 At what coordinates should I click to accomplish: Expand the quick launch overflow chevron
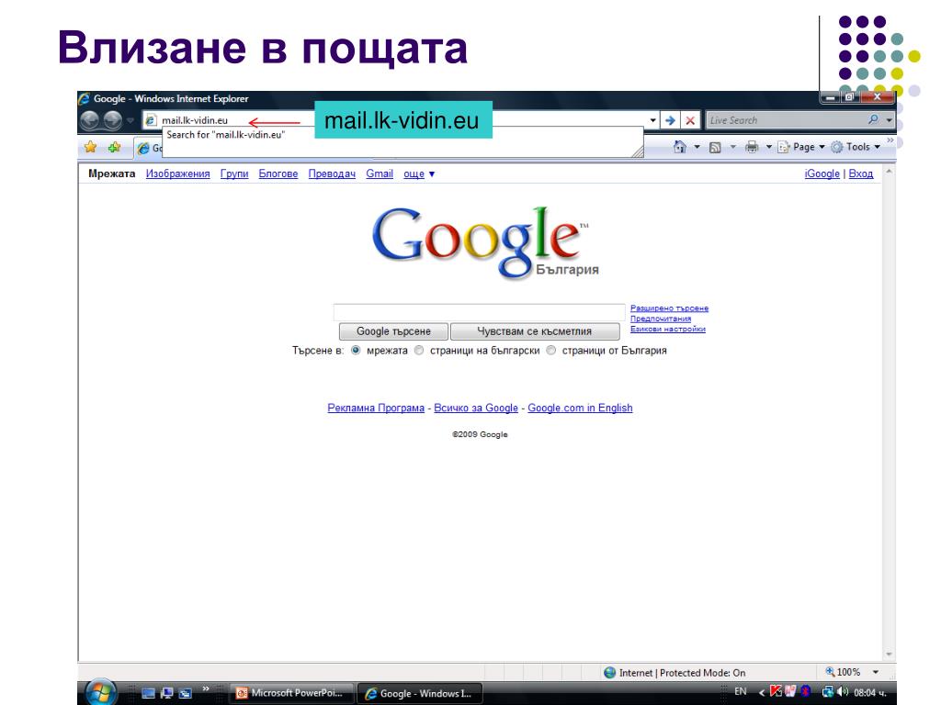click(x=205, y=688)
